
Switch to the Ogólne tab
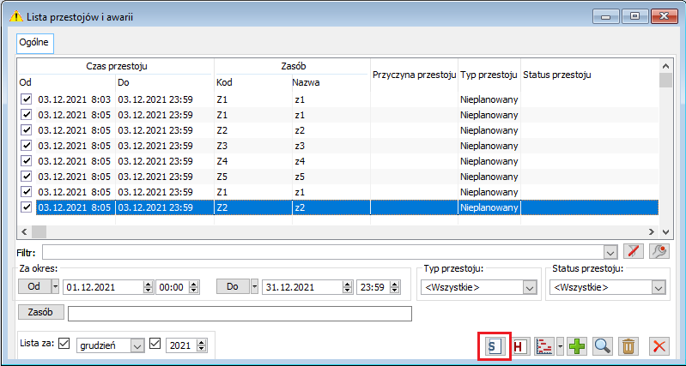(x=35, y=43)
